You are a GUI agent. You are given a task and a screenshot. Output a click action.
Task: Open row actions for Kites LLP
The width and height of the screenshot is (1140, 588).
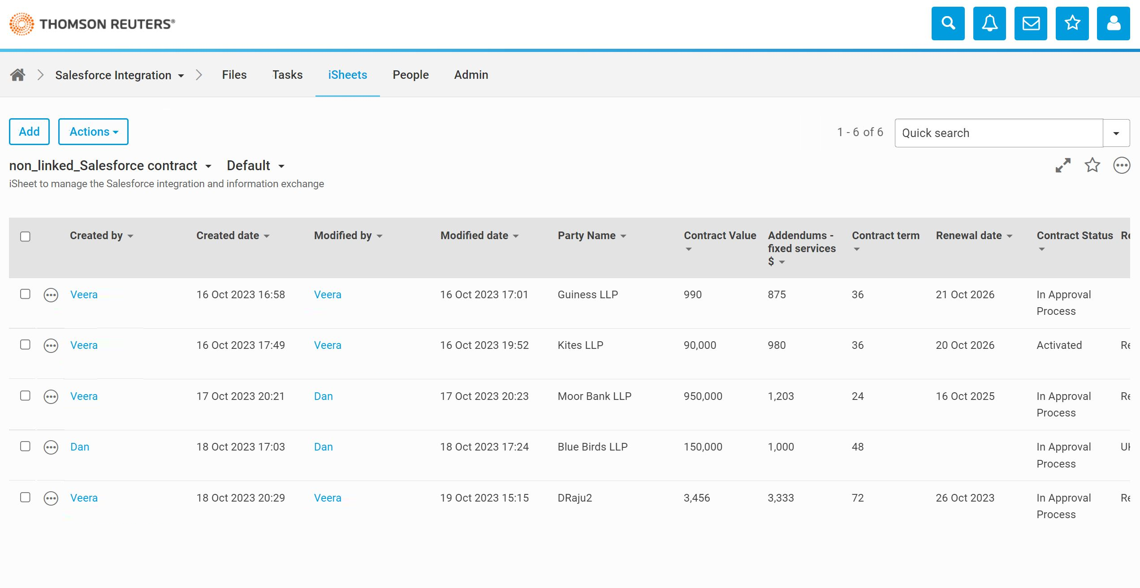coord(51,346)
